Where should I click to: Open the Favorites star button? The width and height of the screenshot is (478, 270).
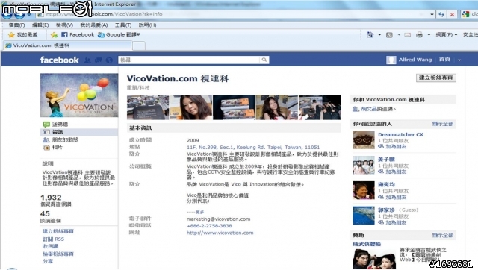click(23, 35)
